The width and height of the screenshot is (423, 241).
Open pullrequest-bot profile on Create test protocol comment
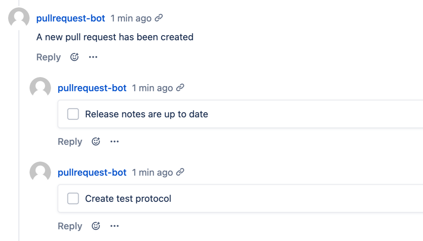click(92, 172)
